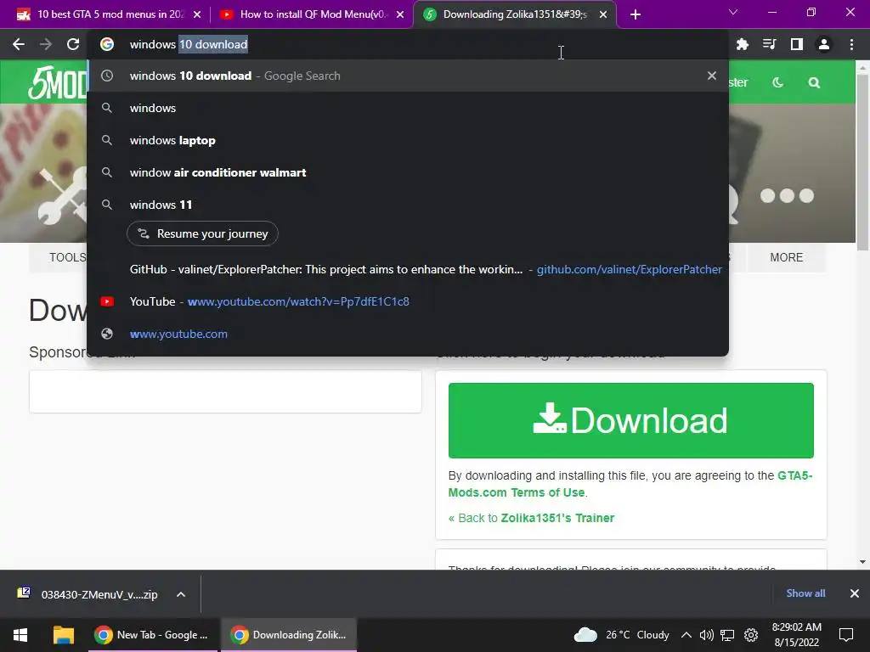870x652 pixels.
Task: Show hidden system tray icons chevron
Action: [x=686, y=635]
